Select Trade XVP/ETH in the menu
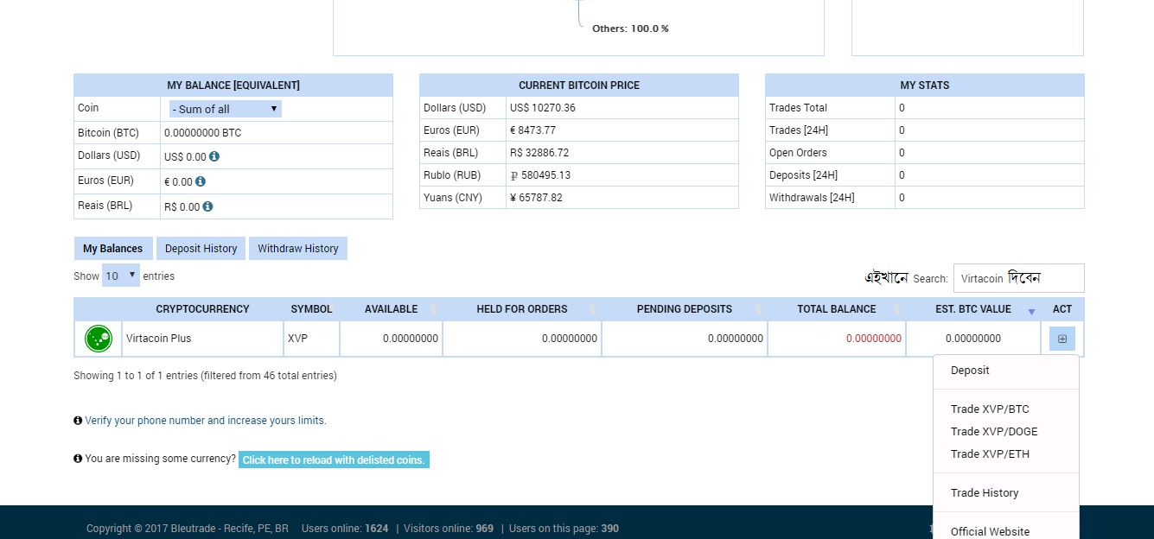 pyautogui.click(x=990, y=454)
